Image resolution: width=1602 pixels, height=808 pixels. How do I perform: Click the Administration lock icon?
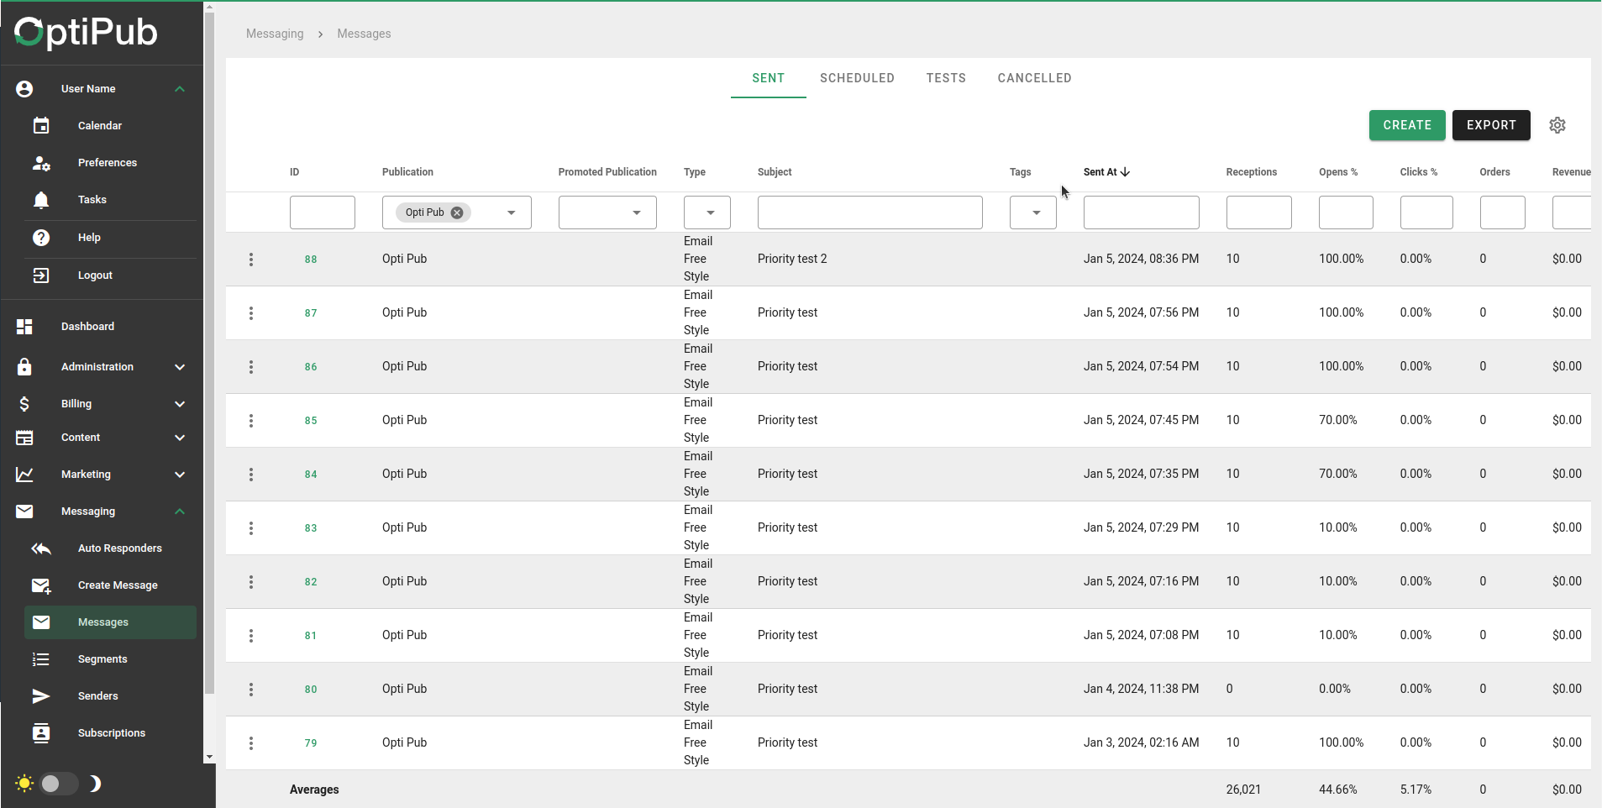24,367
